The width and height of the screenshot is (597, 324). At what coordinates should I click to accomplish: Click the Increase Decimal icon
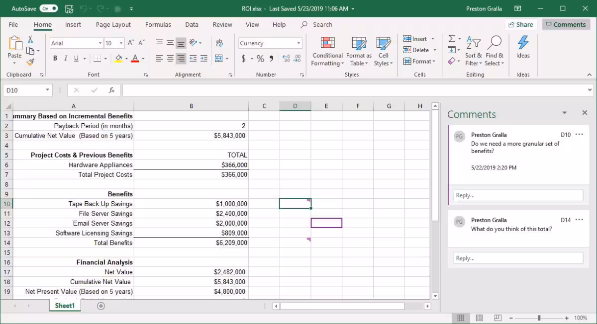(286, 58)
